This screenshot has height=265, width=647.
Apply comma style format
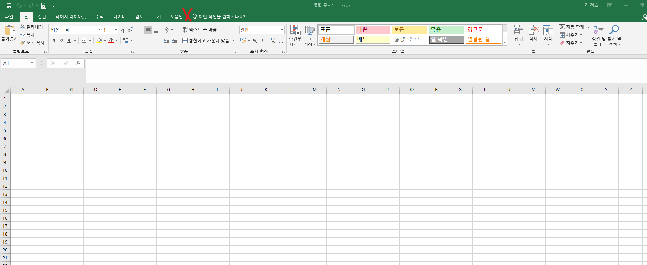click(x=263, y=41)
